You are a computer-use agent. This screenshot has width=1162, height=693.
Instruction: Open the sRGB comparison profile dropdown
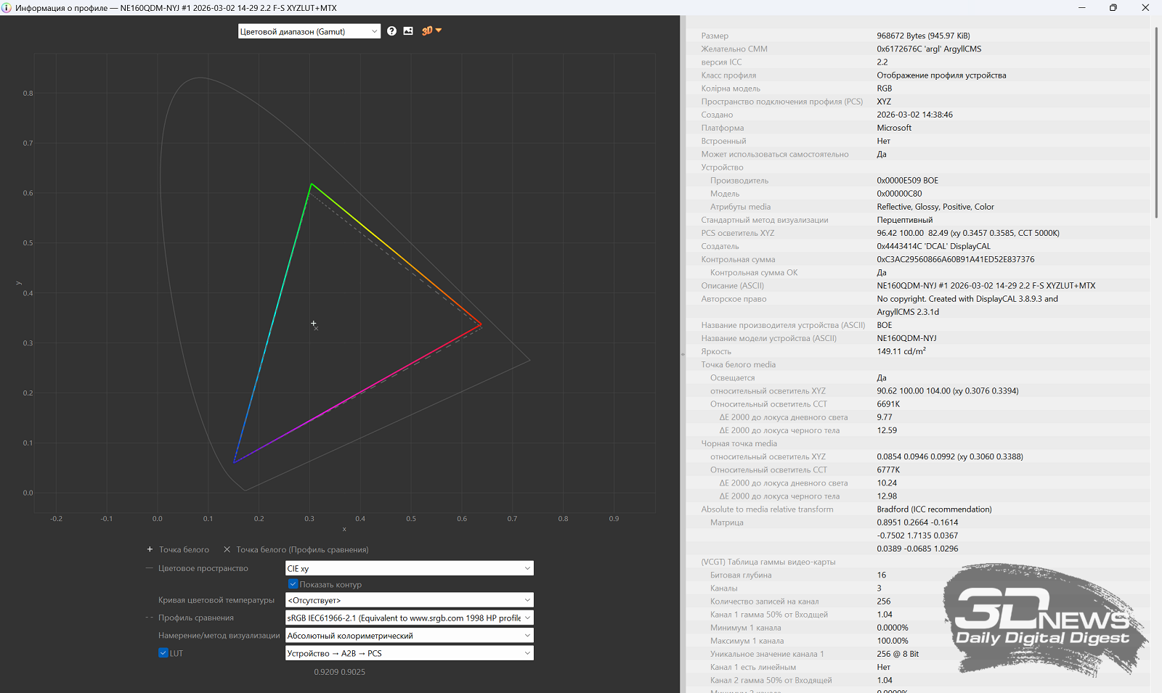409,618
